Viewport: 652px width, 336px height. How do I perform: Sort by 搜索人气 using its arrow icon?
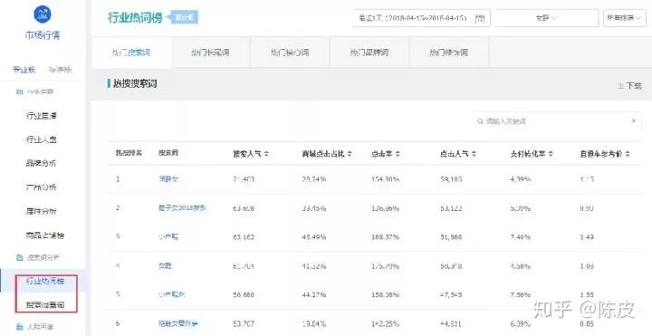click(266, 154)
